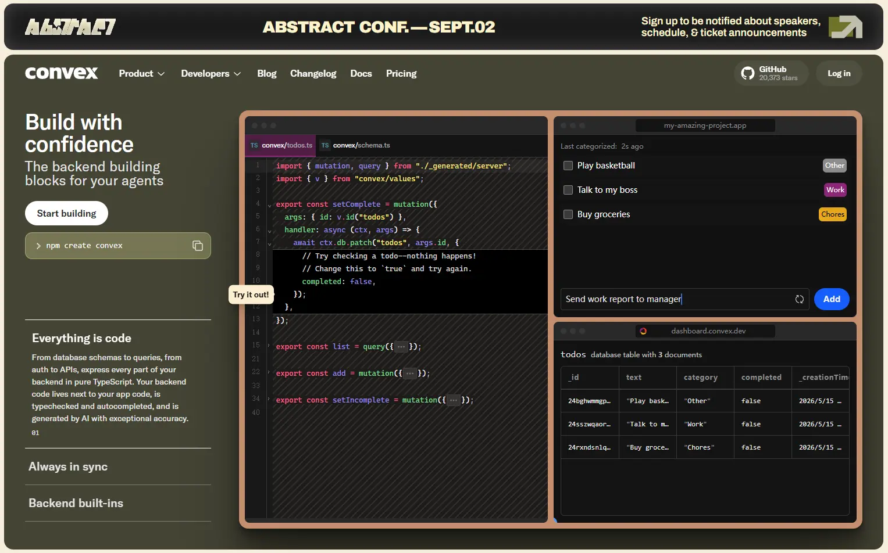This screenshot has height=553, width=888.
Task: Click the purple Work category tag
Action: 835,190
